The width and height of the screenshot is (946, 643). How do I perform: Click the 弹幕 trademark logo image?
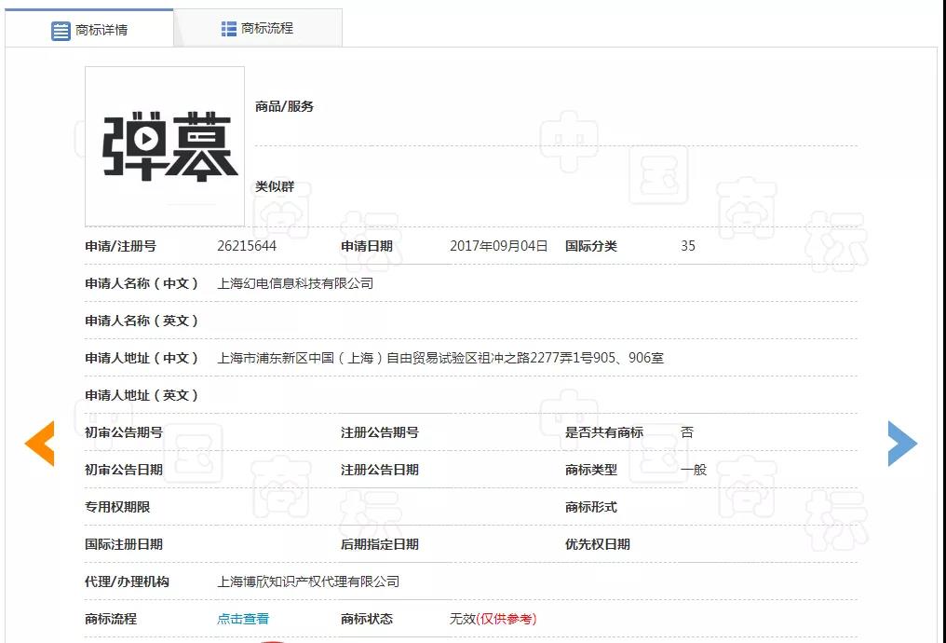pyautogui.click(x=165, y=146)
